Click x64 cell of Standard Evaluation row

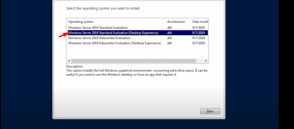169,28
